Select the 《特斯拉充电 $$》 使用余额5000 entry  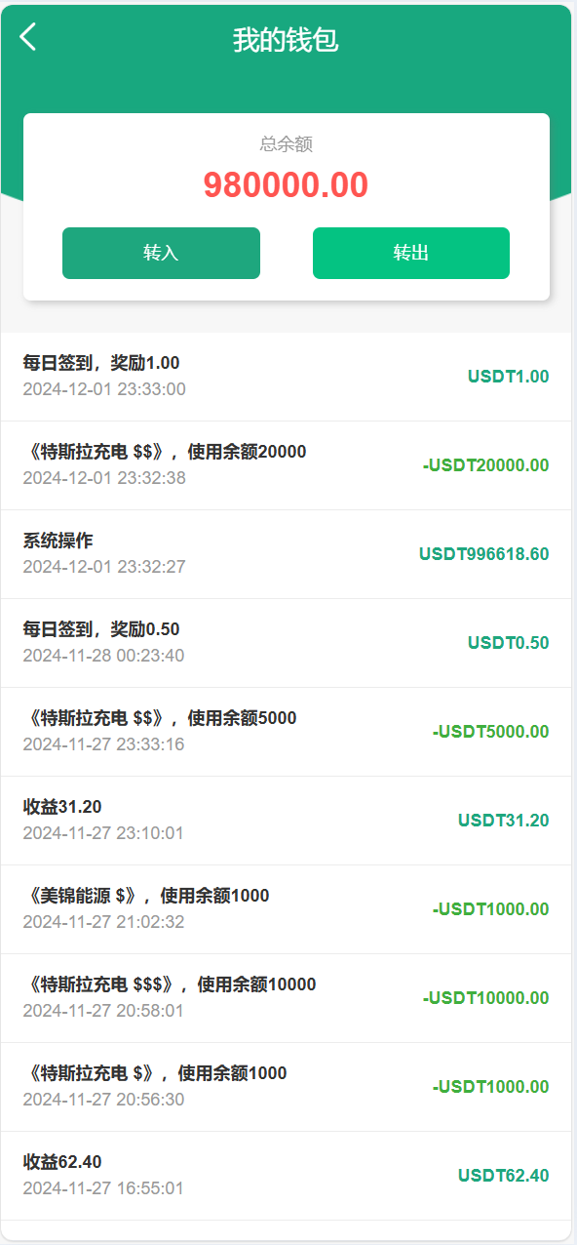coord(286,732)
